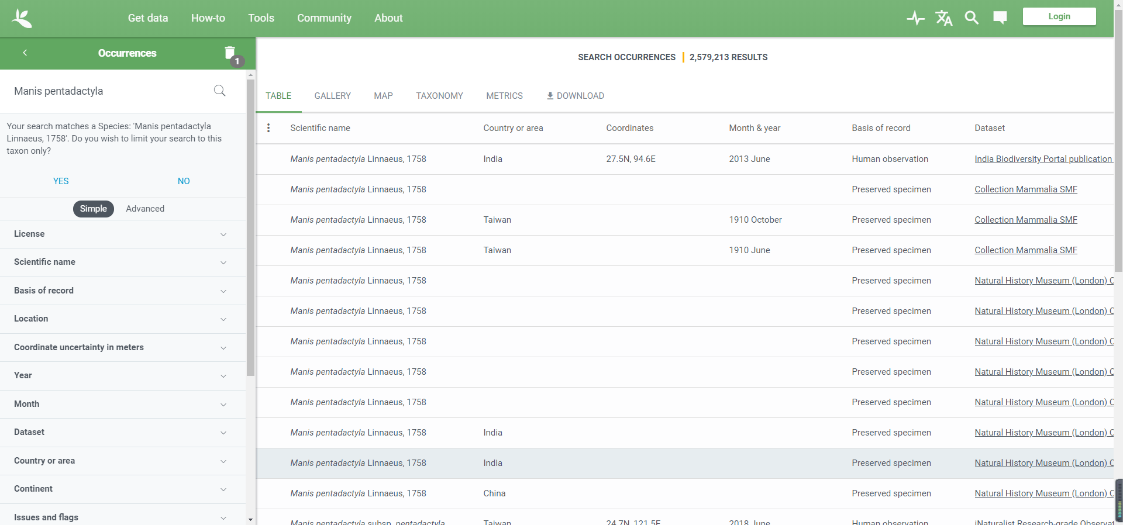
Task: Expand the Location filter
Action: click(123, 319)
